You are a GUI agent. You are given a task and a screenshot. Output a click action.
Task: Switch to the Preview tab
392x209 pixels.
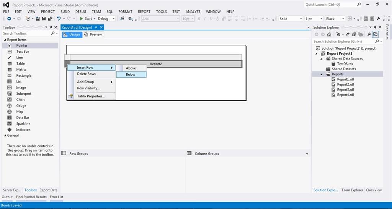click(x=93, y=34)
